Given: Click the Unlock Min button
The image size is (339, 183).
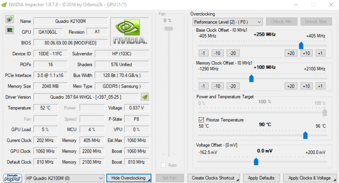Looking at the screenshot, I should [281, 22].
